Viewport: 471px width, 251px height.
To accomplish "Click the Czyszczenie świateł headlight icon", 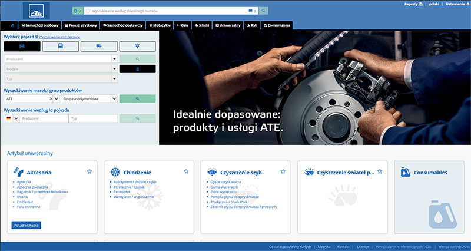I will click(309, 172).
